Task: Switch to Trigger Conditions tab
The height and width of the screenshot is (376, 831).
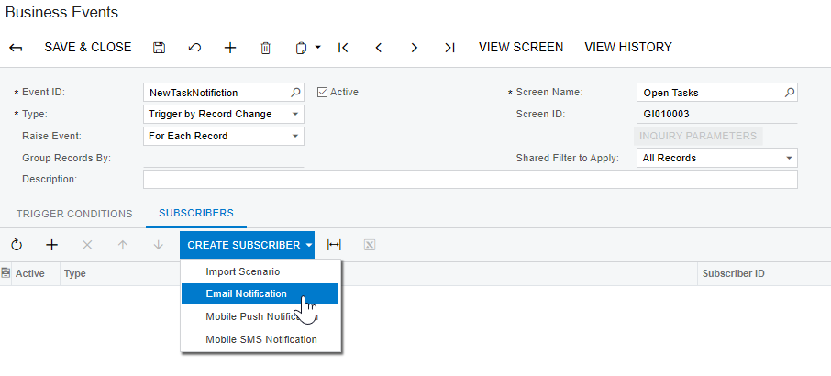Action: point(74,214)
